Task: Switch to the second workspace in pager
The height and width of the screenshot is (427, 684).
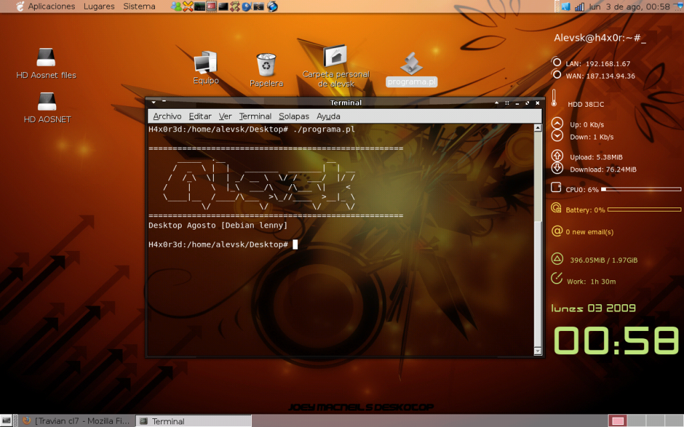Action: click(636, 421)
